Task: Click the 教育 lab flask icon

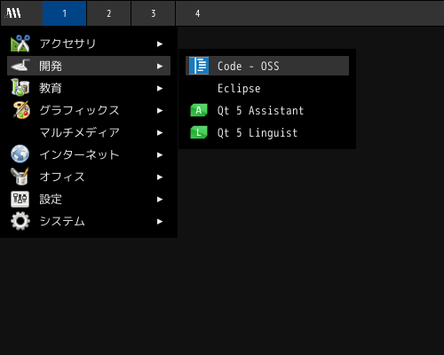Action: point(20,87)
